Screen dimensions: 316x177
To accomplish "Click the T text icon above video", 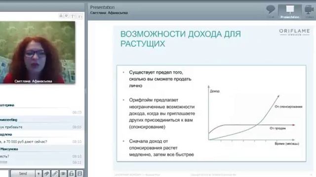I will 73,16.
